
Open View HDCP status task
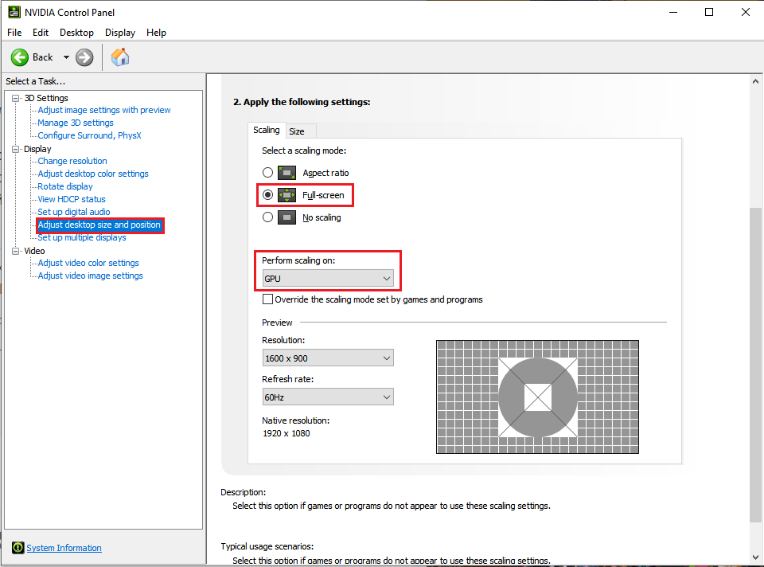[x=72, y=199]
